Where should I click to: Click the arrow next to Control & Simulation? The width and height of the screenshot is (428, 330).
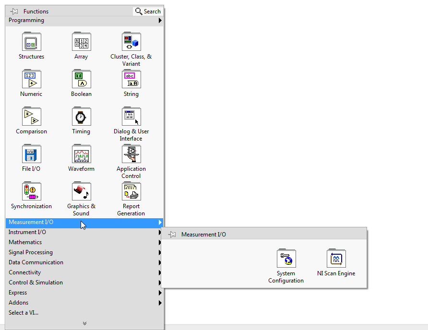[x=160, y=283]
